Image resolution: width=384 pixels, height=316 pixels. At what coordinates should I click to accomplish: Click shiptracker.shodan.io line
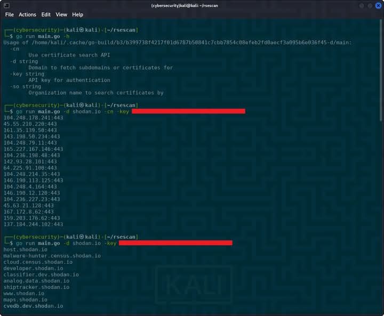[x=36, y=287]
